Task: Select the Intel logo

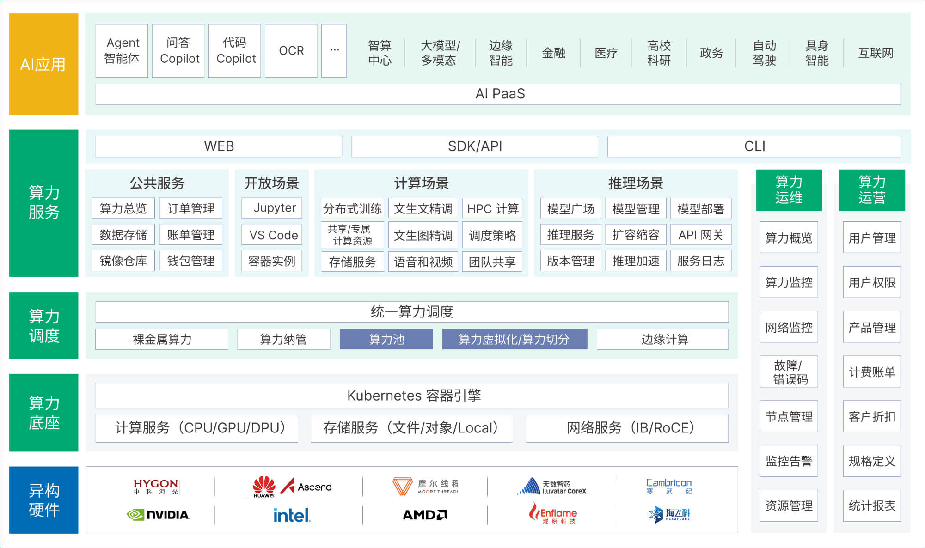Action: pos(292,514)
